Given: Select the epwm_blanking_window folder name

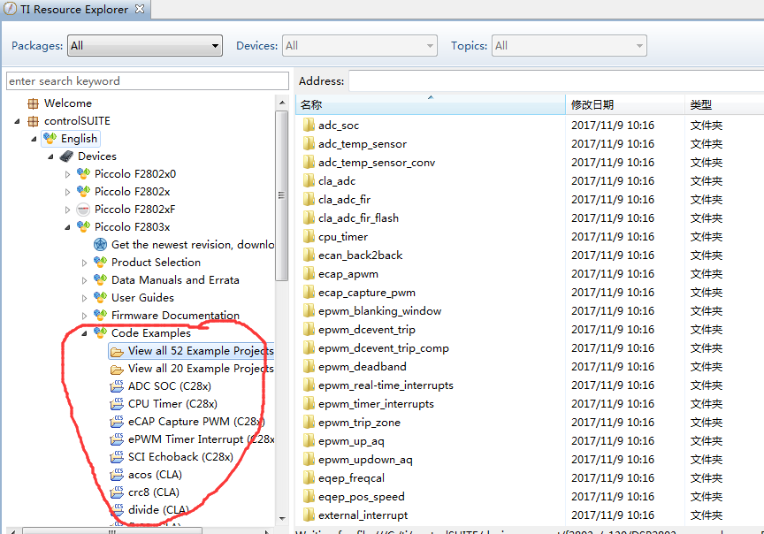Looking at the screenshot, I should point(379,311).
